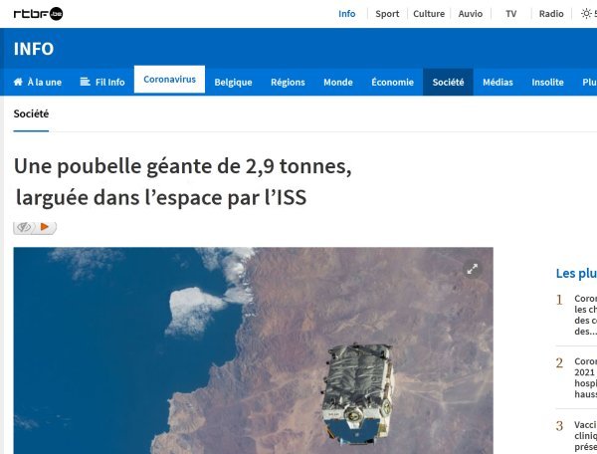Toggle the accessibility eye icon
This screenshot has height=454, width=597.
pyautogui.click(x=24, y=227)
